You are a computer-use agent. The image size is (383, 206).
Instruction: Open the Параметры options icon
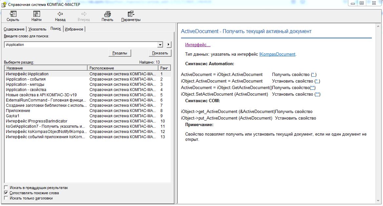(131, 14)
